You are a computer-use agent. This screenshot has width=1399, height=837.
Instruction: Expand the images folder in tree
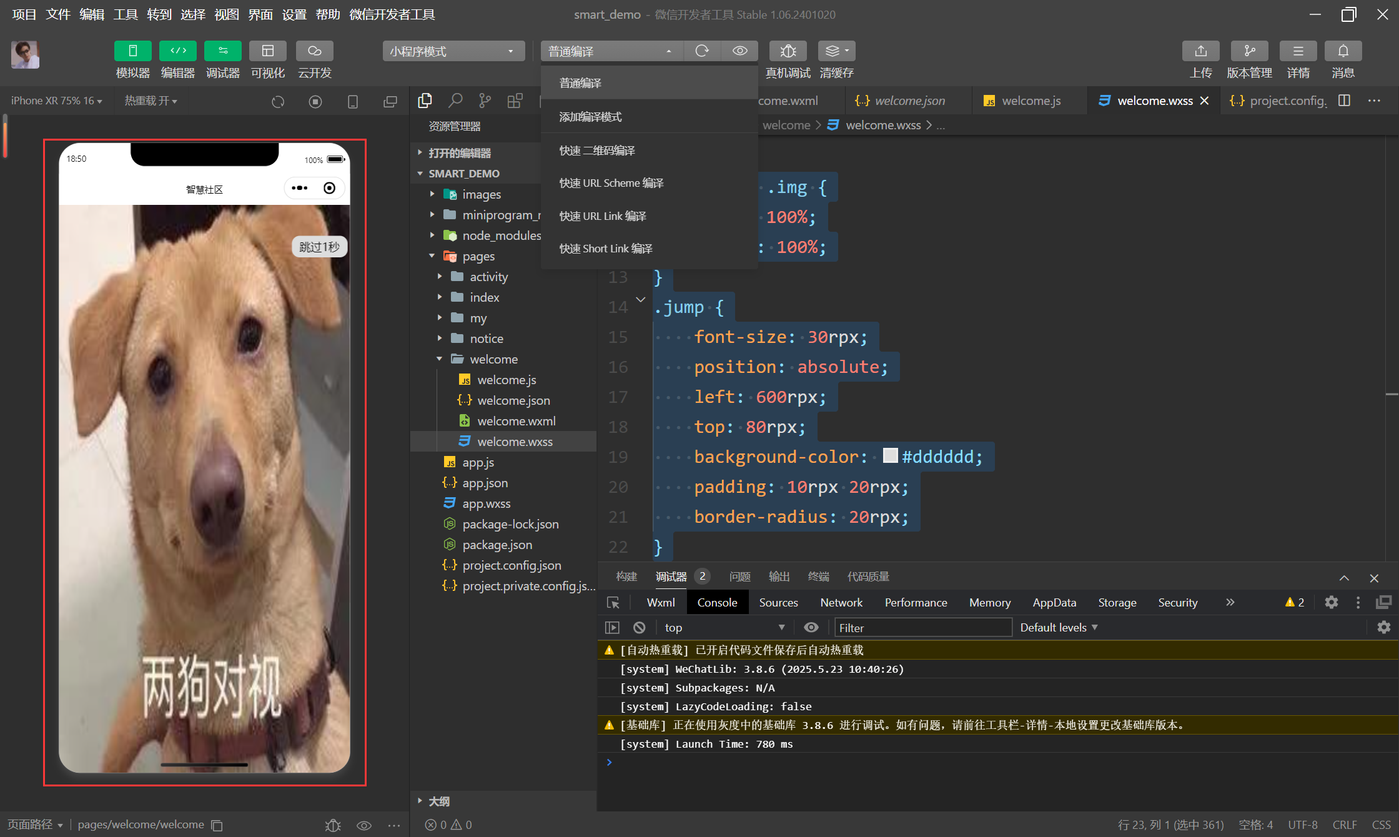(x=481, y=194)
